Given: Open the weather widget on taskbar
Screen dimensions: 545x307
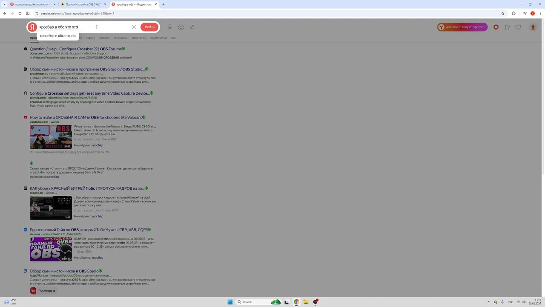Looking at the screenshot, I should (x=10, y=302).
